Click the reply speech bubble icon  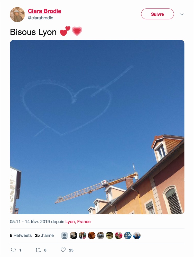point(13,250)
